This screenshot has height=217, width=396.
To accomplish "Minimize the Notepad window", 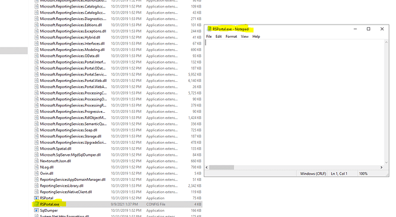I will coord(355,29).
